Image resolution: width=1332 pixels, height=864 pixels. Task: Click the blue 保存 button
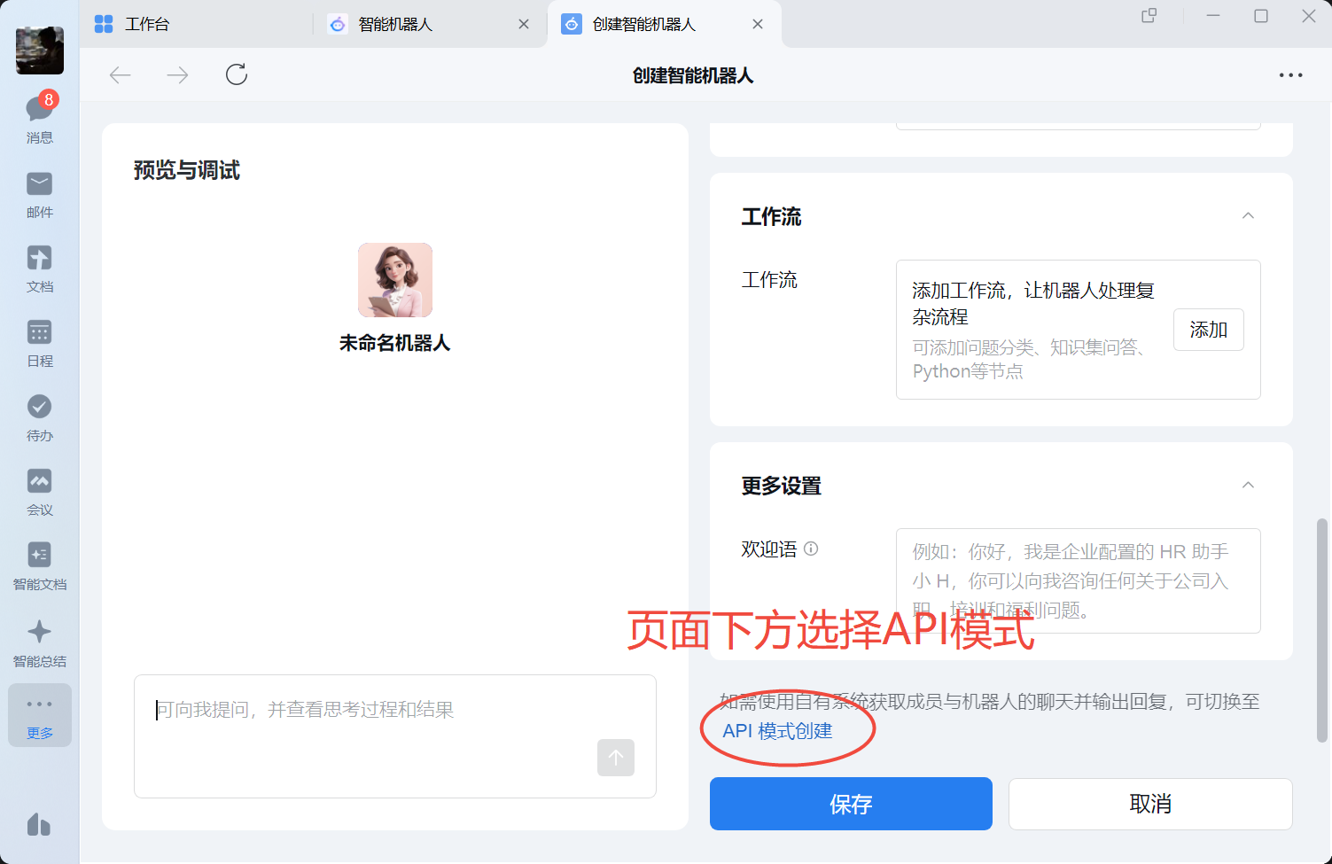851,804
